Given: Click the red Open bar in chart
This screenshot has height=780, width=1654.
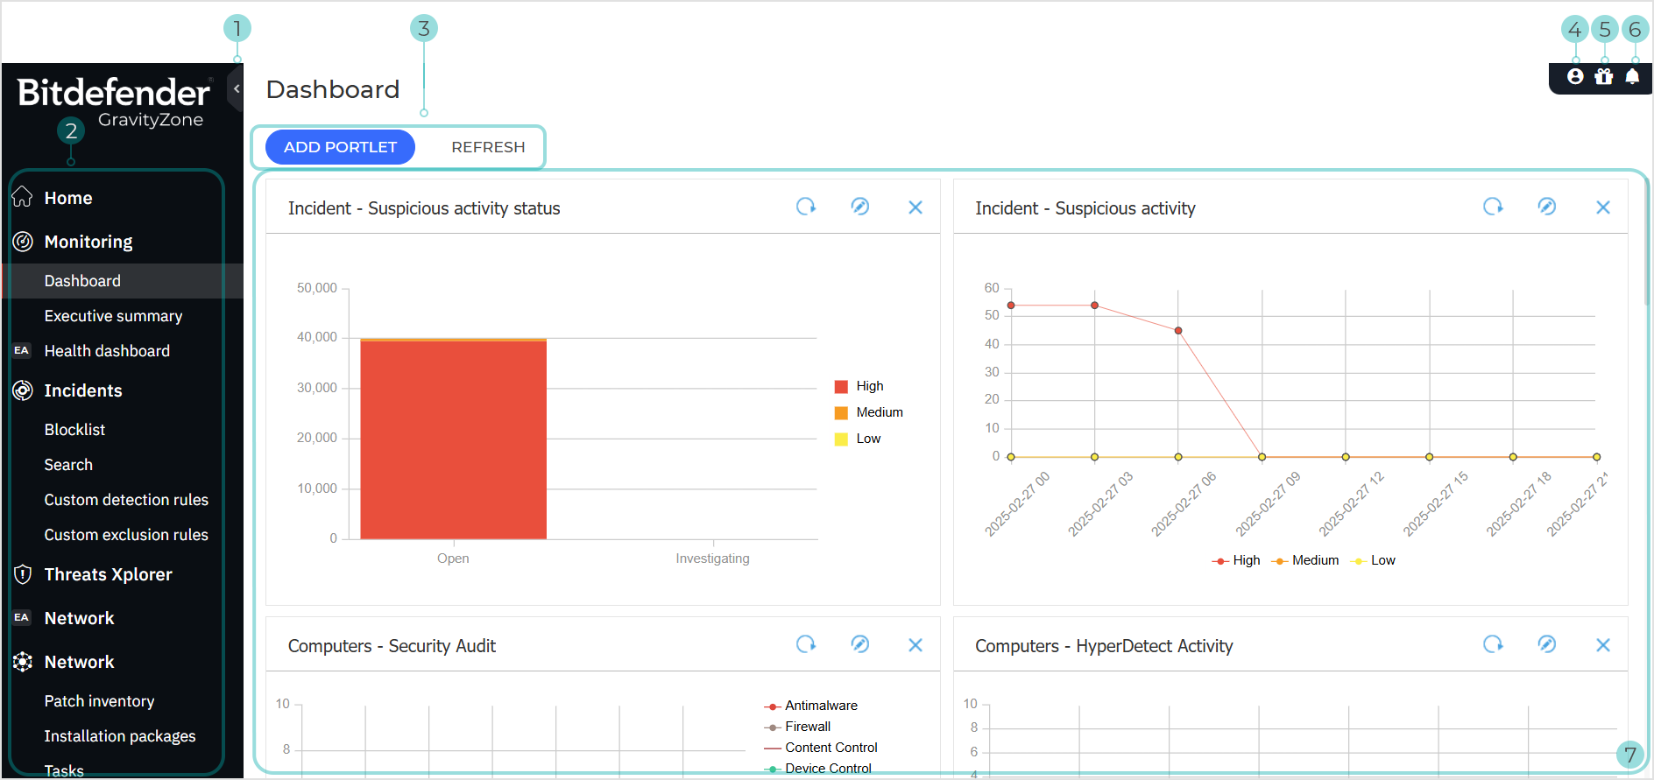Looking at the screenshot, I should click(453, 438).
